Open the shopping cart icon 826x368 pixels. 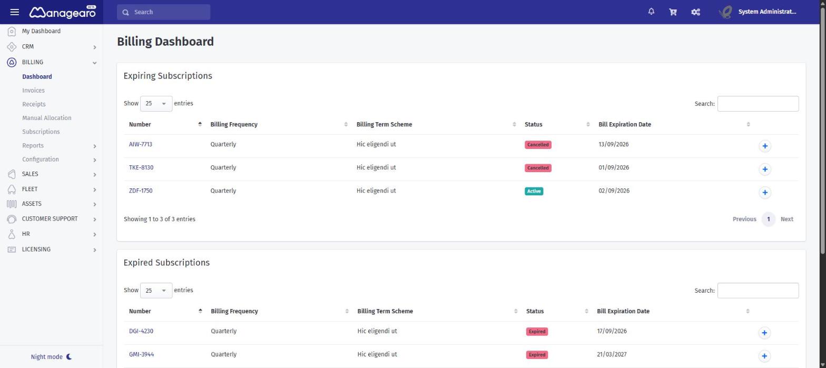[673, 12]
